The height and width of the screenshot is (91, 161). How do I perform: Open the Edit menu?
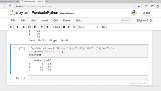point(23,20)
